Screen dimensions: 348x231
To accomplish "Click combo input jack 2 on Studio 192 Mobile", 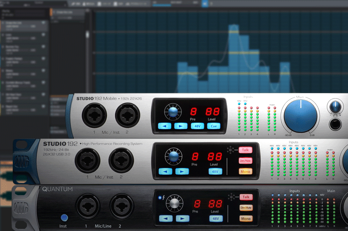I will pyautogui.click(x=127, y=115).
